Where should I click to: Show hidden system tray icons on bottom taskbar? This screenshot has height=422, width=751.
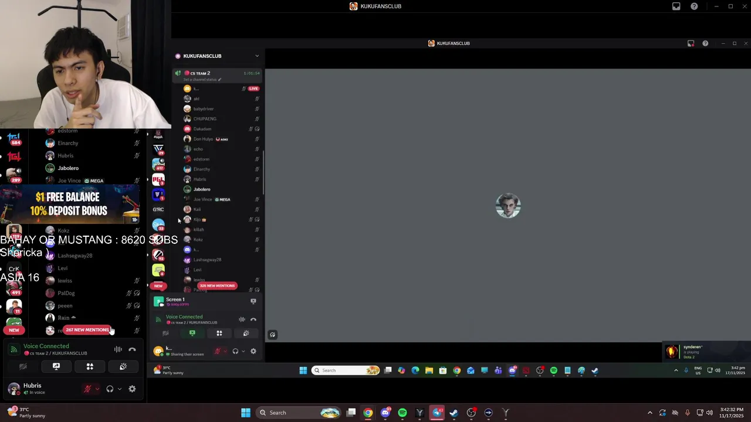649,413
